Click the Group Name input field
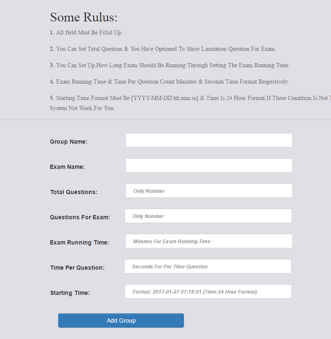Screen dimensions: 331x339 pyautogui.click(x=209, y=140)
